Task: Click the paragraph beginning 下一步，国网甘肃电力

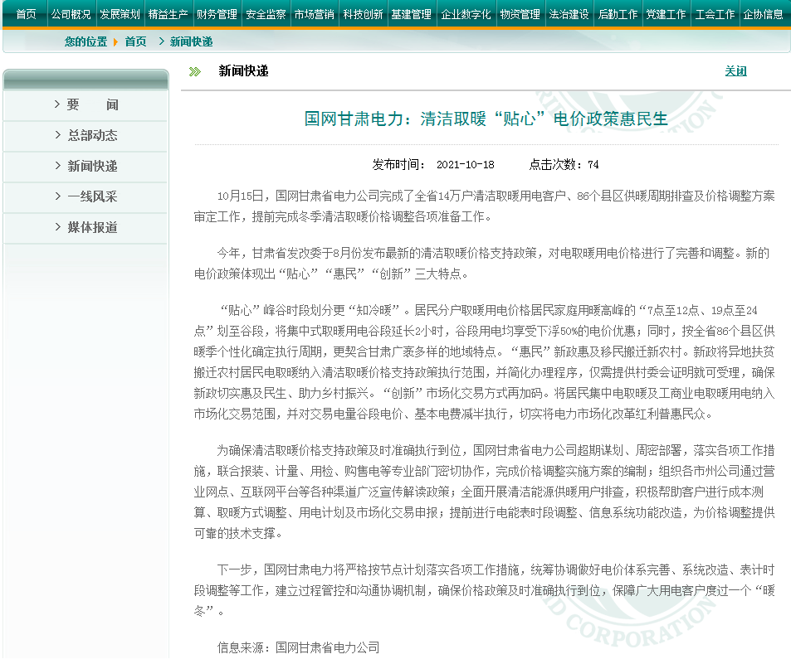Action: [484, 590]
